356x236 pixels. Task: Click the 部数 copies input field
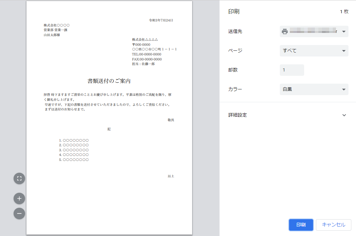click(x=292, y=70)
